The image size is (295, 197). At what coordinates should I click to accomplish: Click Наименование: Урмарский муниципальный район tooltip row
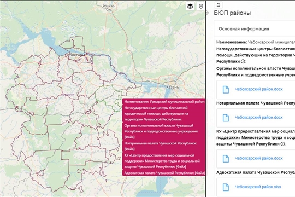pyautogui.click(x=164, y=102)
